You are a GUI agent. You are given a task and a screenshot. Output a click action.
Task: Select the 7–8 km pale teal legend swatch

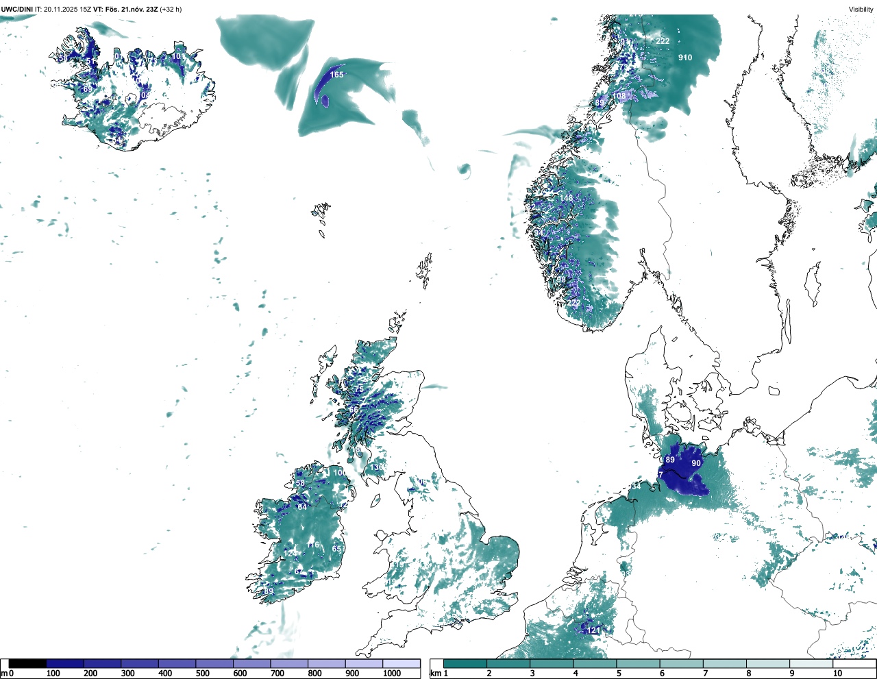click(725, 663)
